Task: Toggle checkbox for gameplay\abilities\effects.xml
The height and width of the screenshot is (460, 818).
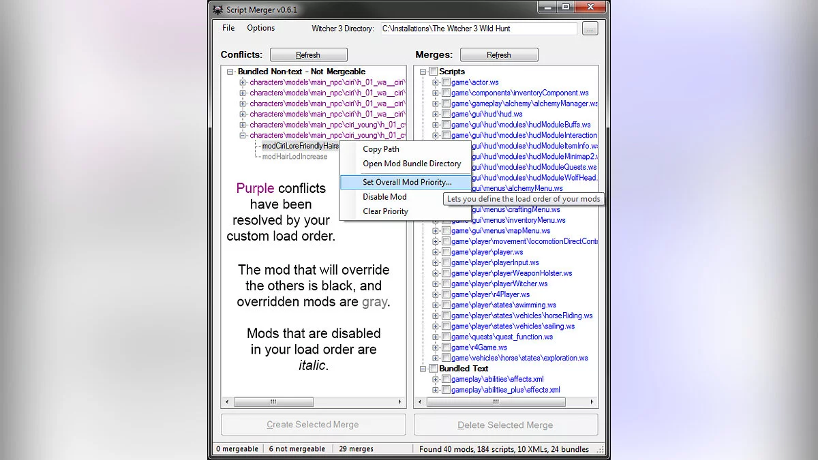Action: coord(446,380)
